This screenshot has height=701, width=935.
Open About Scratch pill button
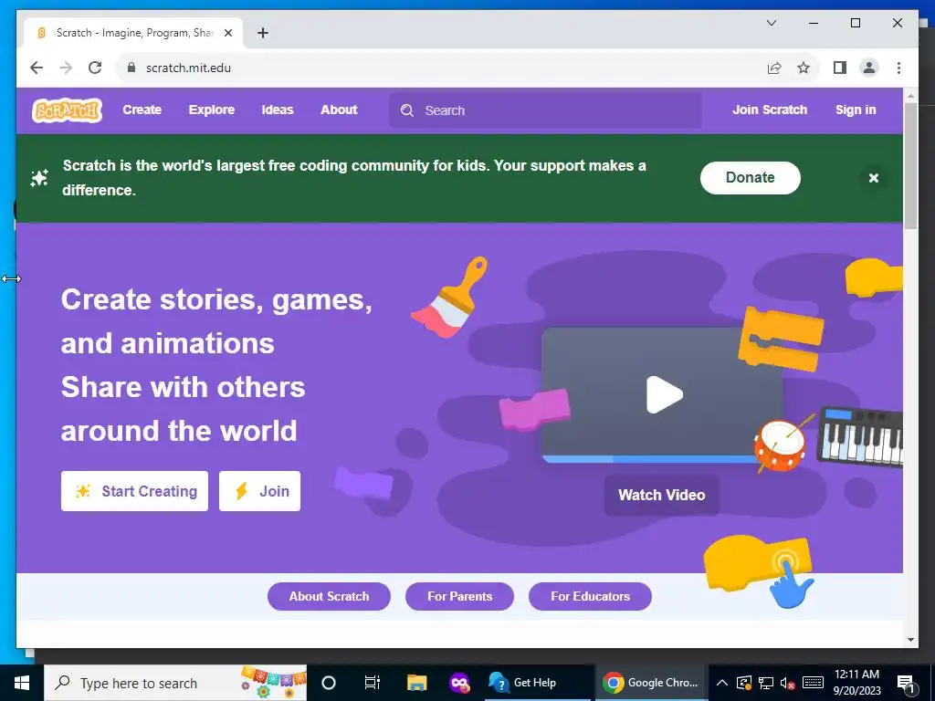[329, 596]
